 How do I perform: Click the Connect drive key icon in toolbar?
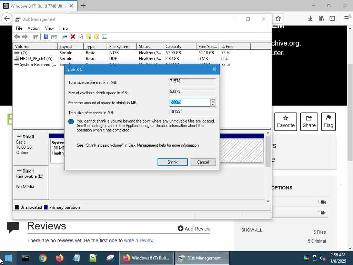tap(64, 37)
